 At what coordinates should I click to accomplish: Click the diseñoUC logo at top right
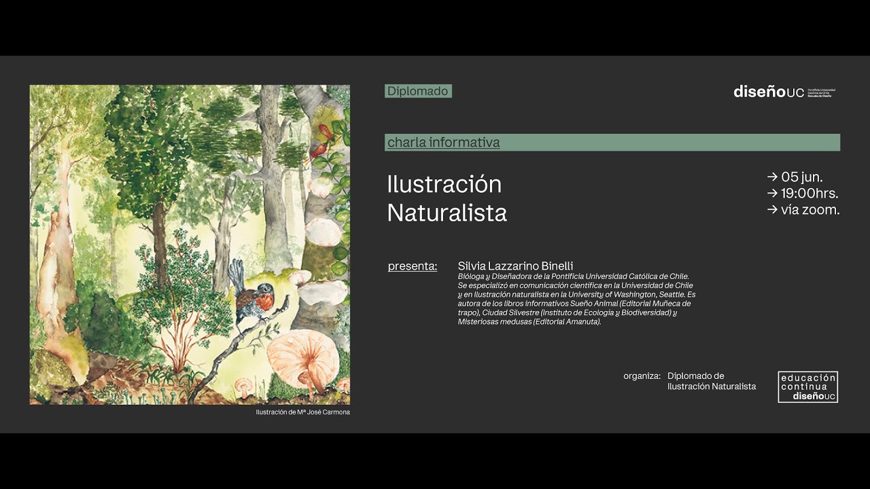(784, 92)
